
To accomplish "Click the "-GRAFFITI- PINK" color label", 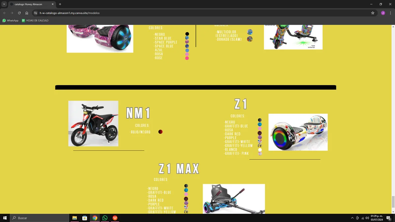I will point(236,154).
